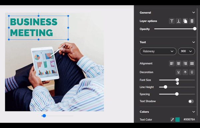Viewport: 200px width, 128px height.
Task: Center align the text
Action: pyautogui.click(x=178, y=64)
